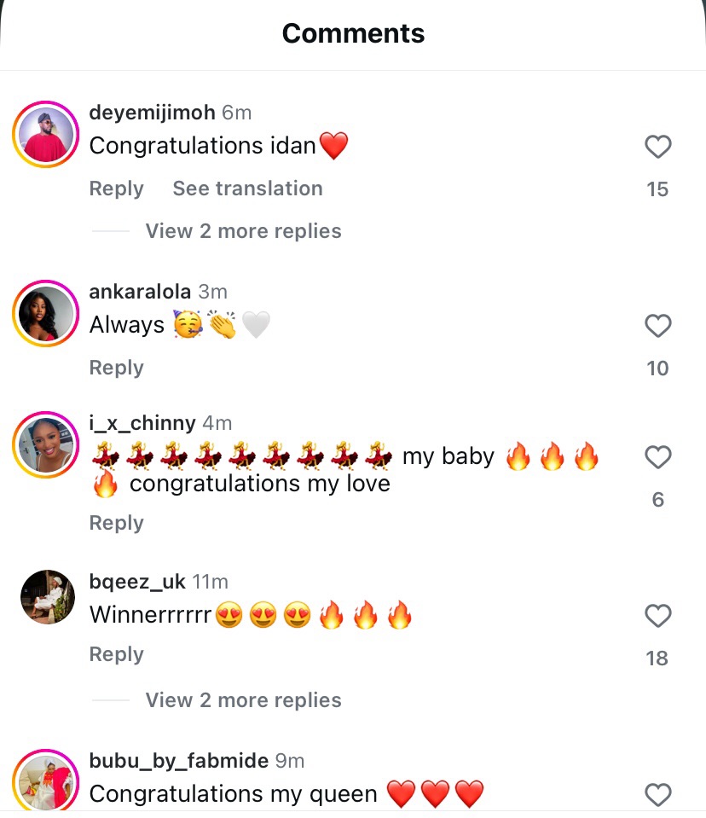
Task: Tap i_x_chinny's profile photo
Action: [46, 444]
